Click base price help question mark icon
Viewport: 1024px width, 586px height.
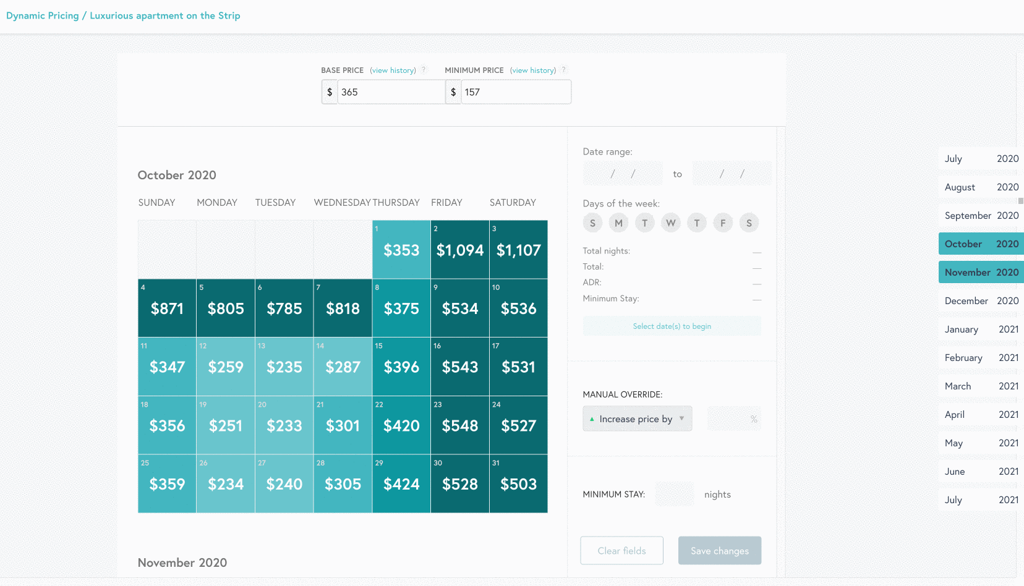click(x=424, y=70)
